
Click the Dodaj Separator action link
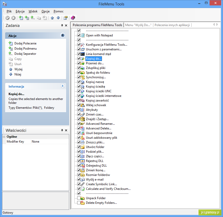point(25,54)
